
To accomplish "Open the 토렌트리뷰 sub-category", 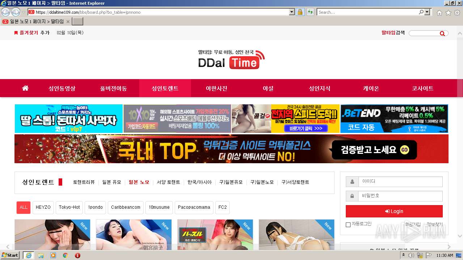I will pyautogui.click(x=84, y=182).
